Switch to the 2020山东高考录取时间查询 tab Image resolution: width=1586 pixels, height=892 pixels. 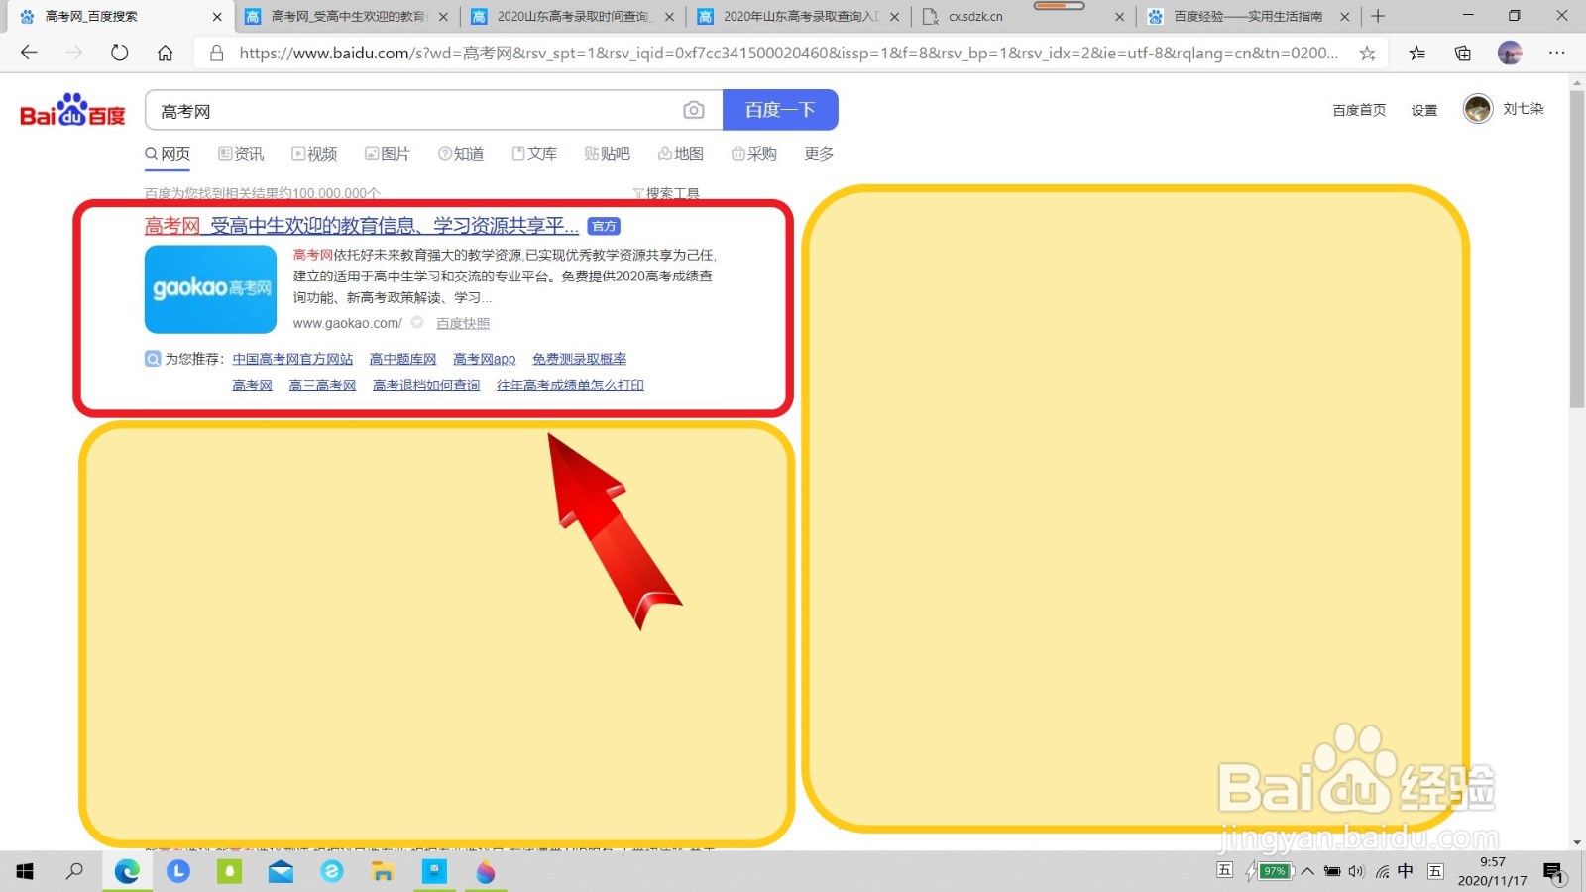(572, 16)
